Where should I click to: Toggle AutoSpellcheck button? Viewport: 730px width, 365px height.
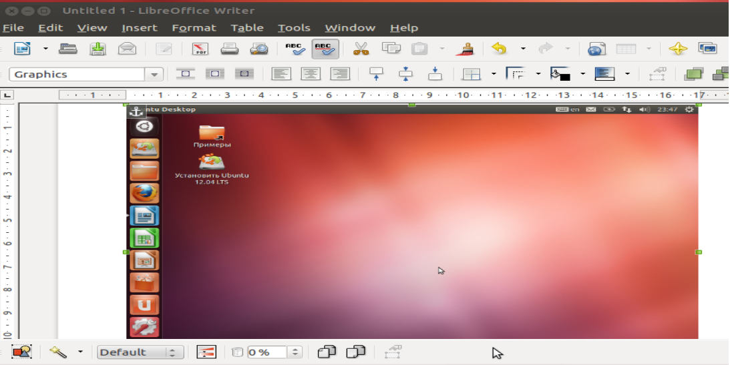(x=325, y=48)
